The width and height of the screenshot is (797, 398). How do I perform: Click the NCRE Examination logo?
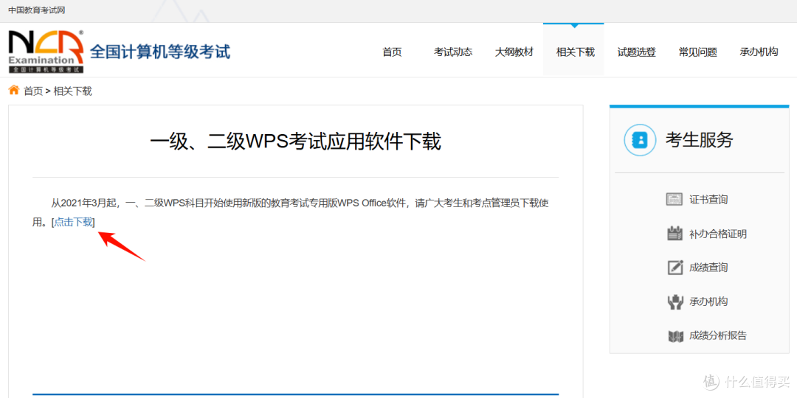(x=46, y=52)
